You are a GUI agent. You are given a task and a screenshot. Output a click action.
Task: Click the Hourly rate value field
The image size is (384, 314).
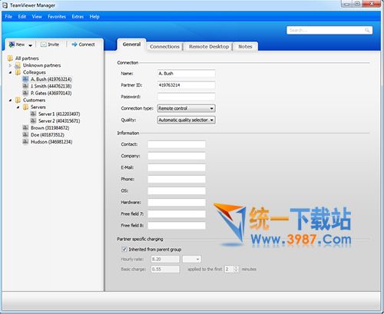pos(165,259)
